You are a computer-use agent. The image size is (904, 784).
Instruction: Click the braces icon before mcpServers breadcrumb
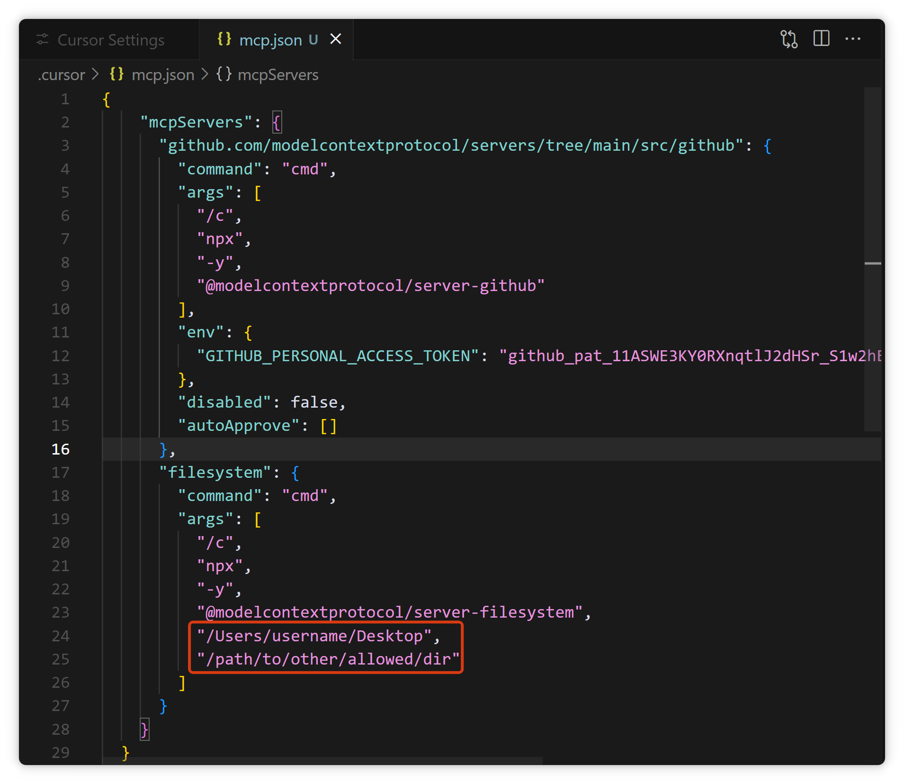(x=224, y=74)
